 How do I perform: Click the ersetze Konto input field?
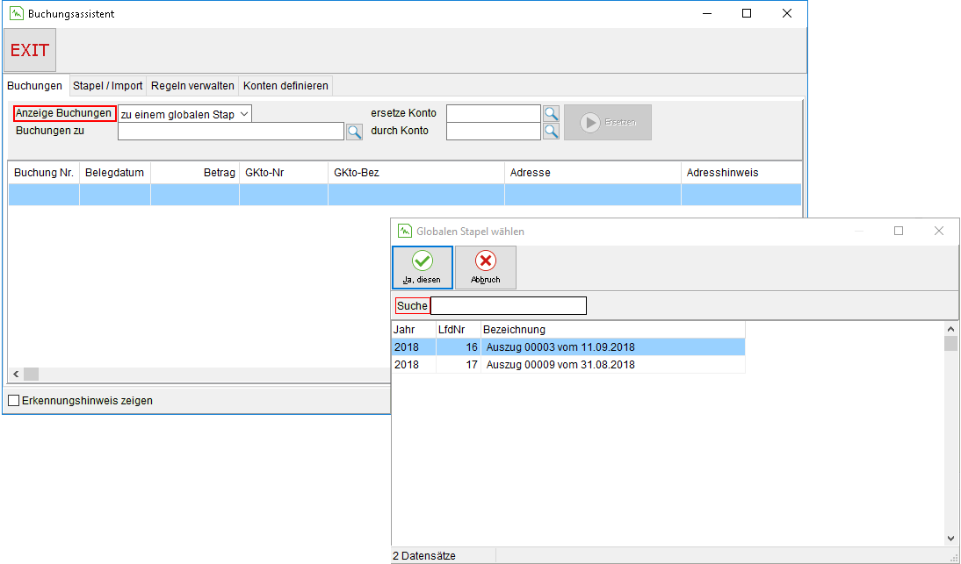(494, 114)
